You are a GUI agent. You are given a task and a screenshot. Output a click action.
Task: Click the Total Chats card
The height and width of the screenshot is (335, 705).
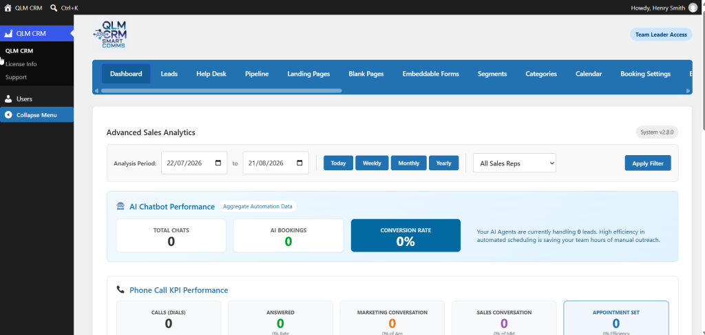[171, 236]
